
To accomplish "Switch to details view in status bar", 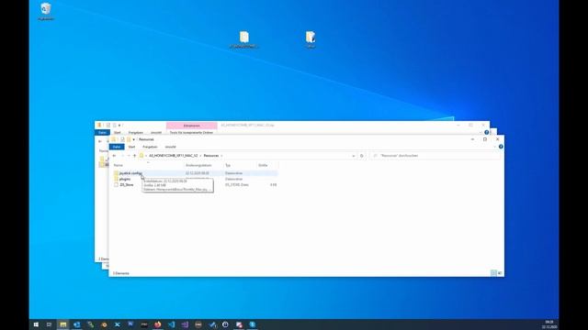I will [x=493, y=273].
